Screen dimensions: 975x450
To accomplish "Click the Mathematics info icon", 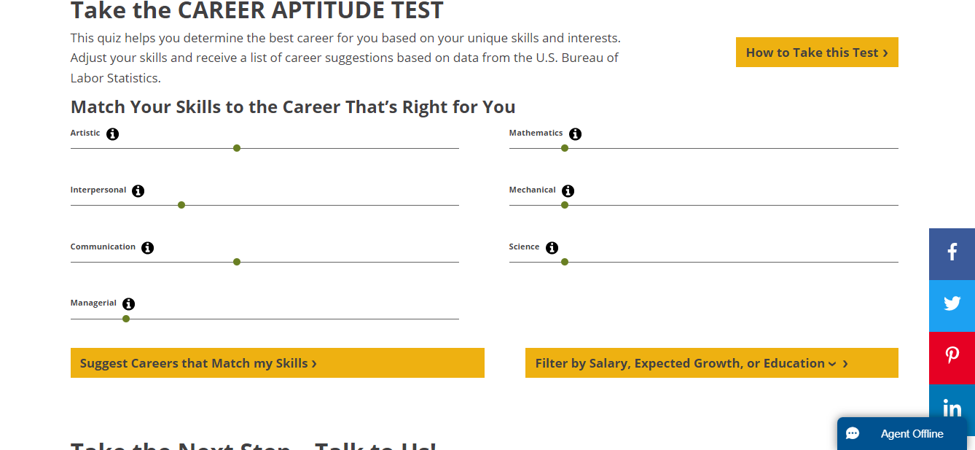I will point(576,133).
